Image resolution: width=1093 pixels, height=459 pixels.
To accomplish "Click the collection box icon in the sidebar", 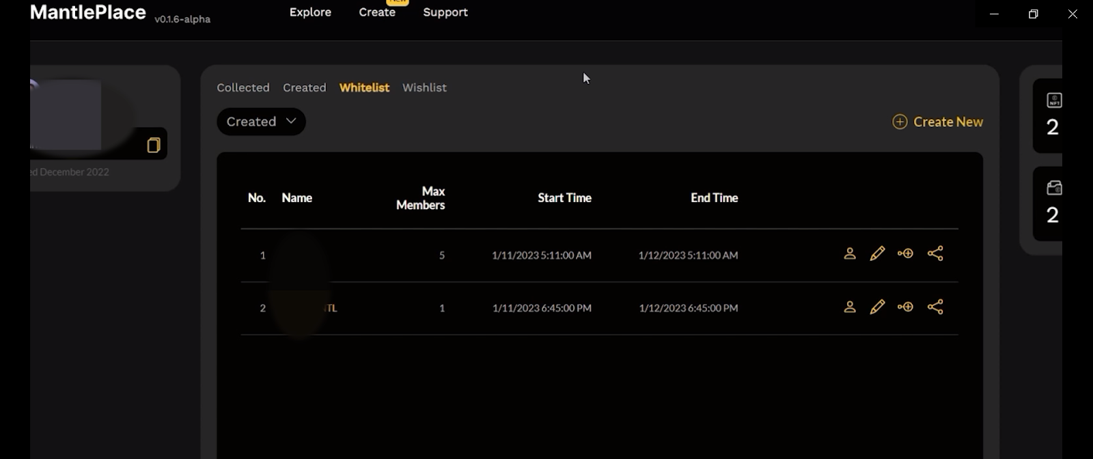I will 1054,188.
